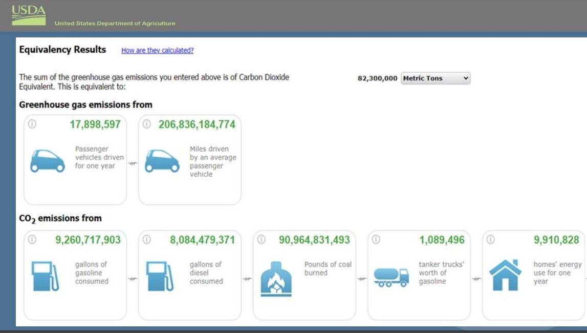Click 'CO2 emissions from' heading
Screen dimensions: 587x333
pos(60,218)
